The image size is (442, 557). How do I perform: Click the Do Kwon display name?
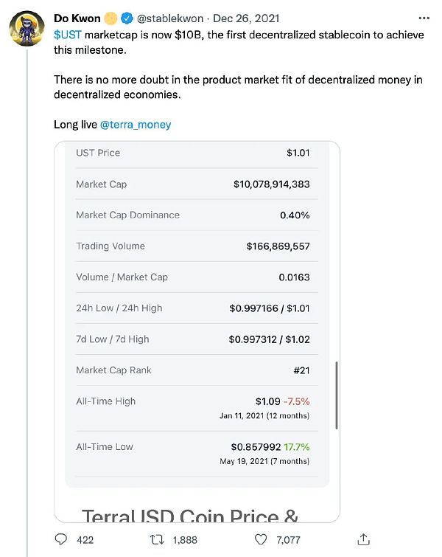pyautogui.click(x=77, y=18)
